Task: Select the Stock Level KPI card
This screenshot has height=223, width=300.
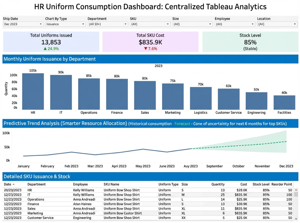Action: tap(250, 42)
